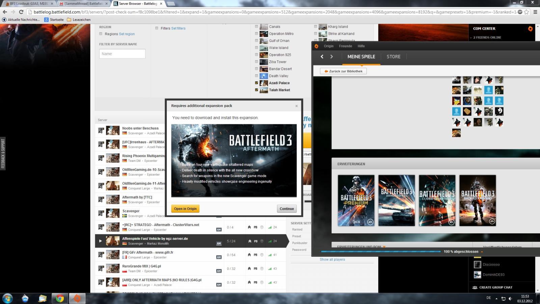Show hidden system tray icons

496,299
